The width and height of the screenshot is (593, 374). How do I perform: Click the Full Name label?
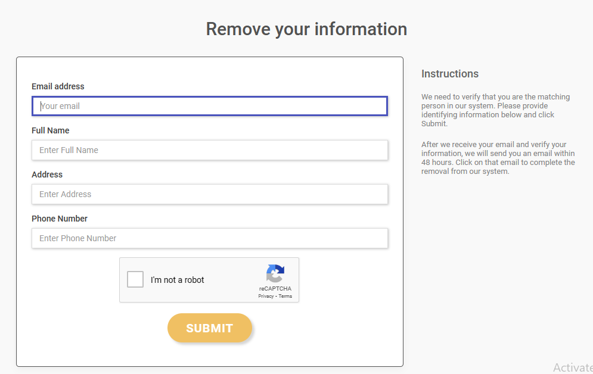(x=50, y=130)
